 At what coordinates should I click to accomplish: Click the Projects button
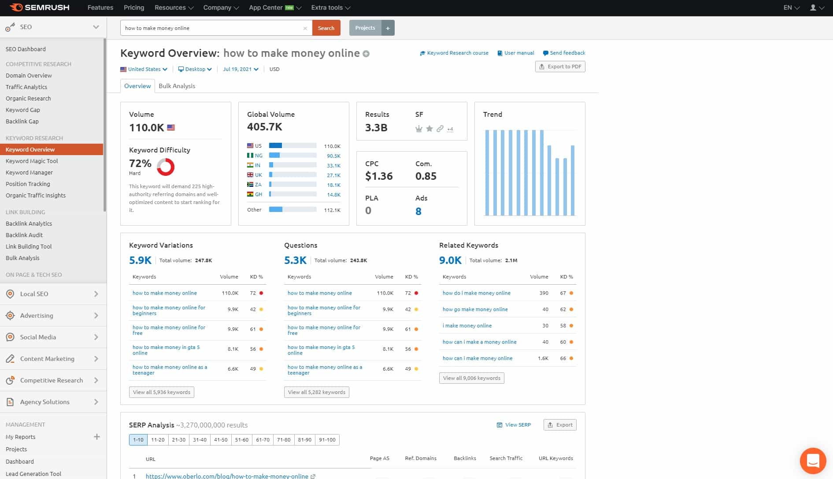click(x=365, y=28)
